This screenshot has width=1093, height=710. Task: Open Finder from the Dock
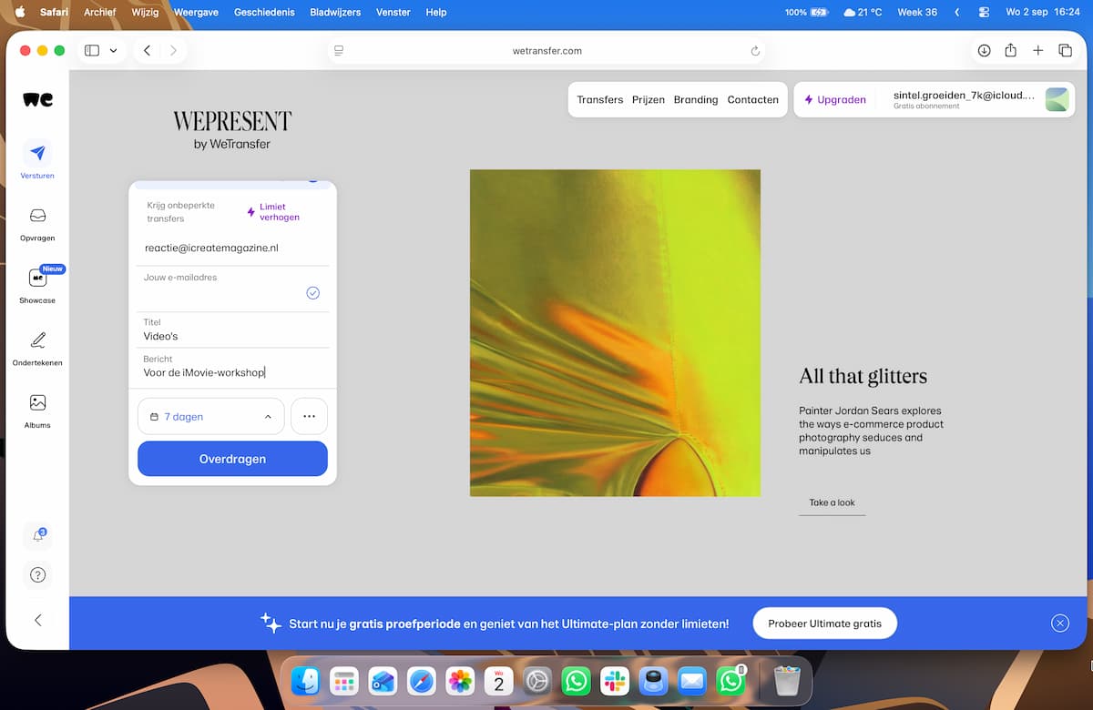pos(305,680)
